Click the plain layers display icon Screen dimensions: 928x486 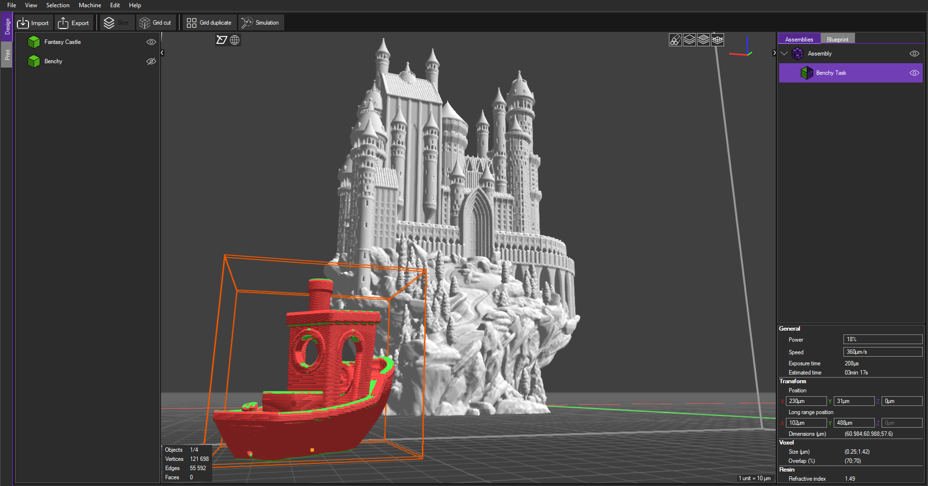pyautogui.click(x=689, y=40)
